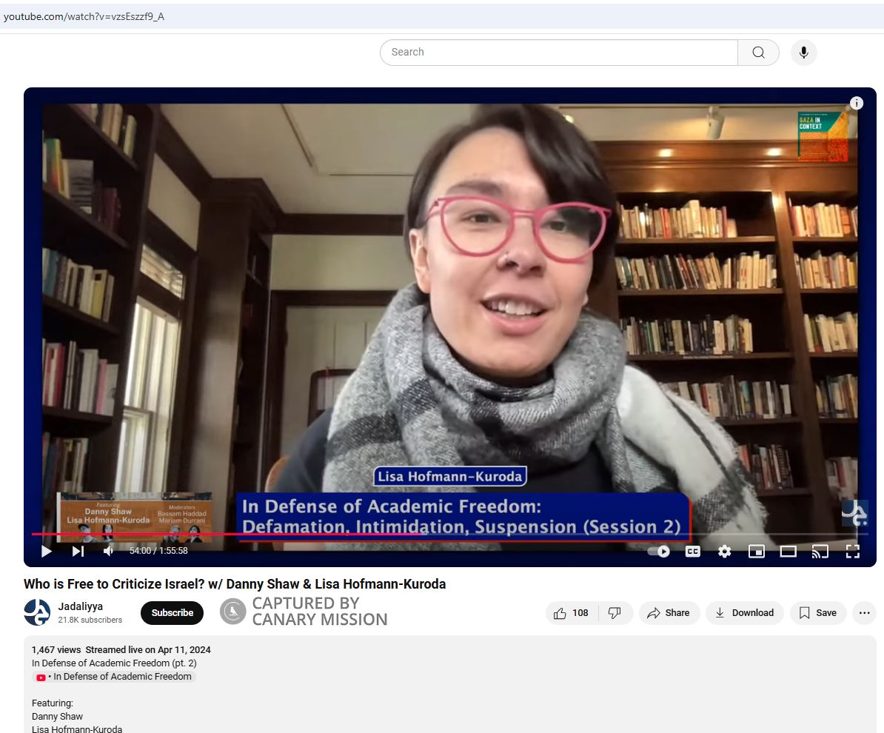Screen dimensions: 884x733
Task: Open more actions three-dot menu
Action: pyautogui.click(x=863, y=613)
